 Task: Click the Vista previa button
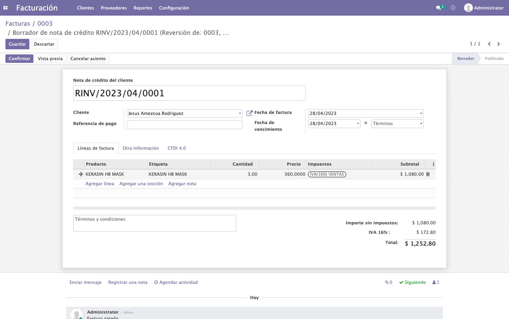pyautogui.click(x=50, y=59)
